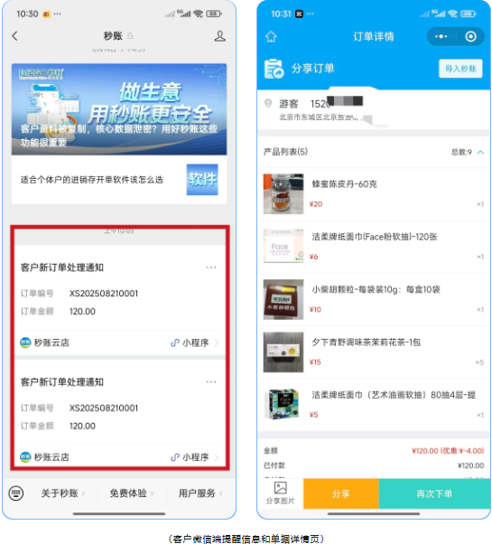The image size is (492, 544).
Task: Tap the 再次下单 button
Action: coord(434,493)
